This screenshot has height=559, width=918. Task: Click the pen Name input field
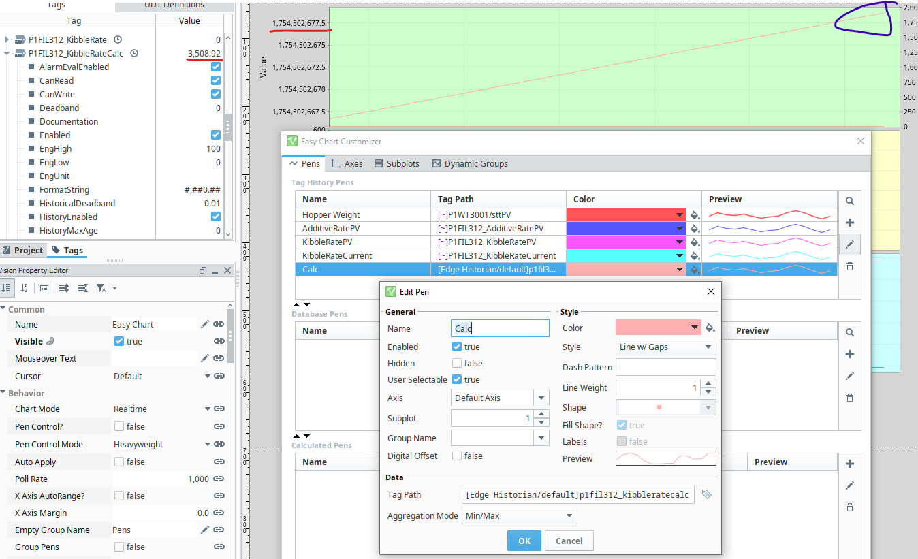click(500, 328)
